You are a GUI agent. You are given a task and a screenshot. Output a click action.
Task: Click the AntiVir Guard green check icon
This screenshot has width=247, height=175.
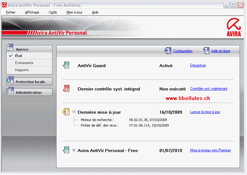[x=66, y=65]
